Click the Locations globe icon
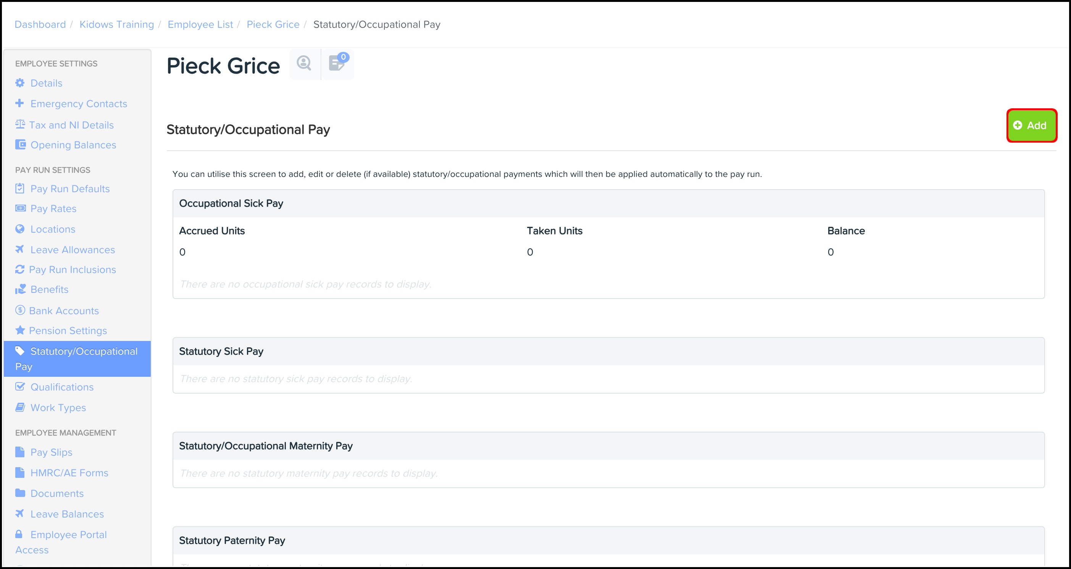Viewport: 1071px width, 569px height. click(19, 229)
